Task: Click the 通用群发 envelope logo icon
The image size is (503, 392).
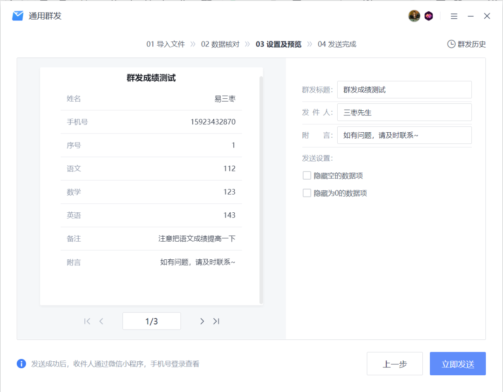Action: pos(18,15)
